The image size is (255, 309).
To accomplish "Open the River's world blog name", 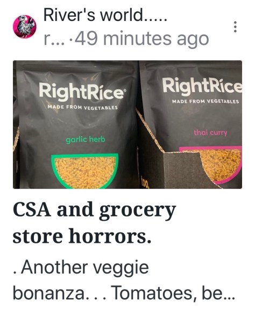I will point(105,16).
